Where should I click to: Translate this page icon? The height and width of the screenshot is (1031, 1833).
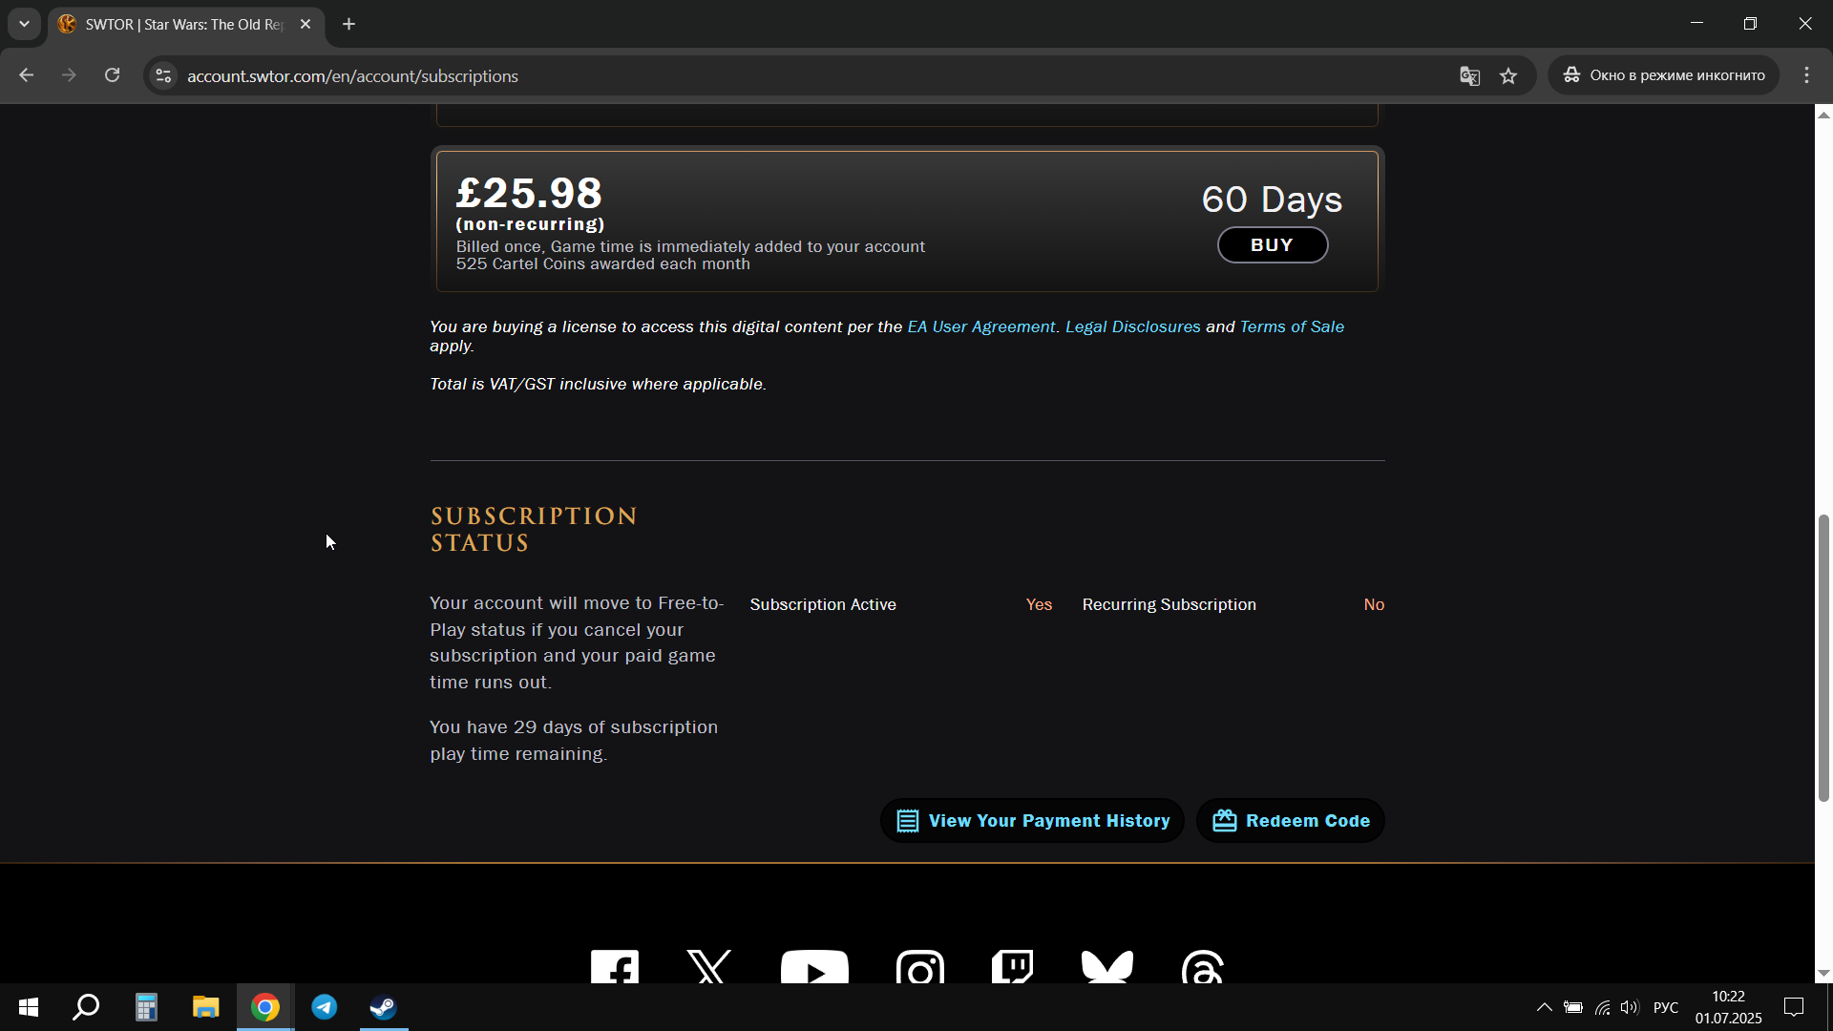(1469, 75)
